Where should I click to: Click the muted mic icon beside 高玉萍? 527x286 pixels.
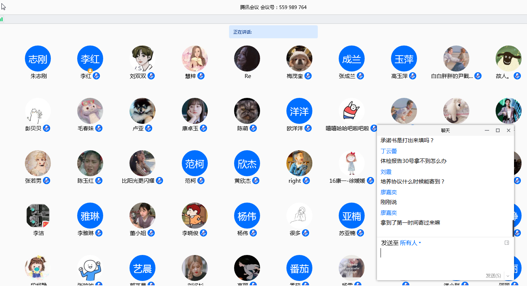coord(413,76)
